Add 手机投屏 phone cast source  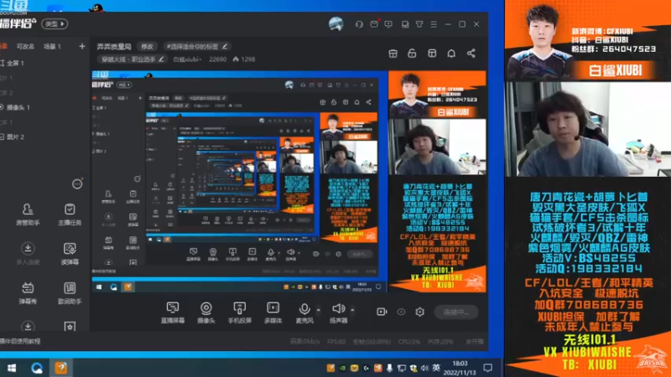pos(240,312)
